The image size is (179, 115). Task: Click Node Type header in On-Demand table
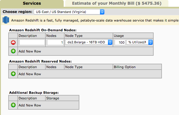point(74,36)
